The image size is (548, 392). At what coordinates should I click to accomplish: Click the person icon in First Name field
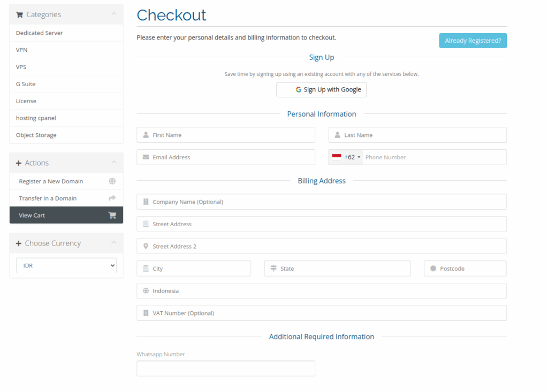146,135
